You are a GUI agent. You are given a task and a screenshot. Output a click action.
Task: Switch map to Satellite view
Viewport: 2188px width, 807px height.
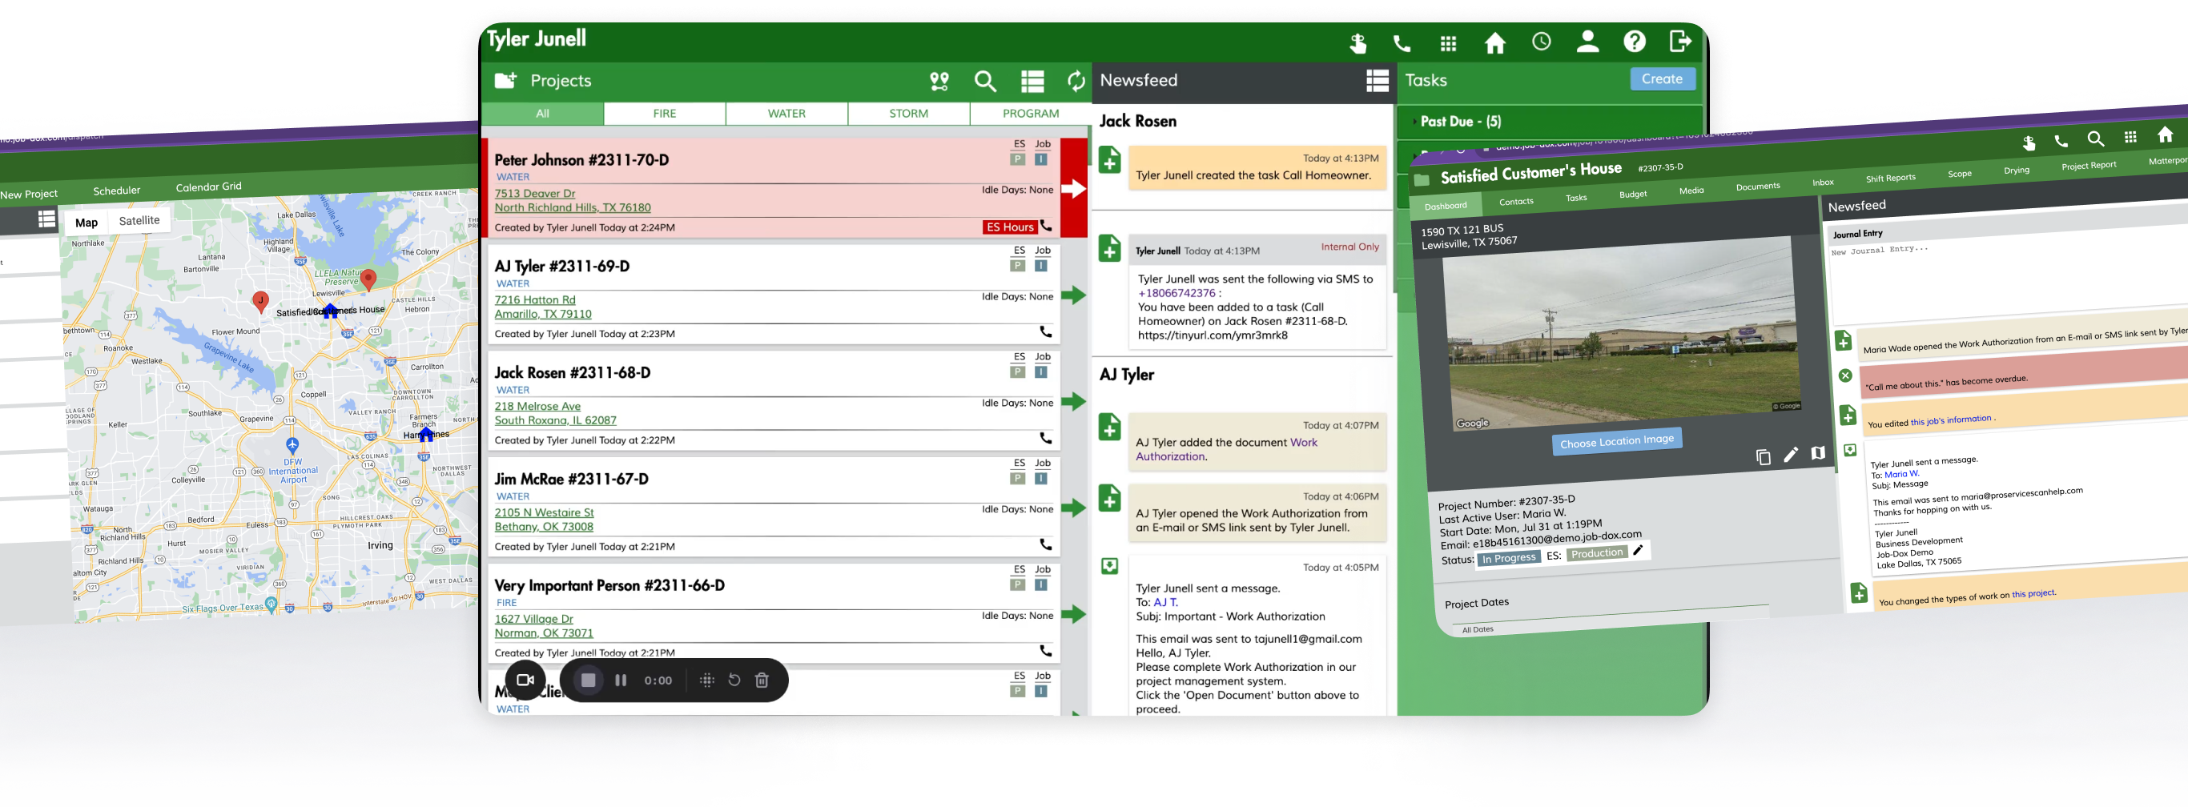click(139, 221)
